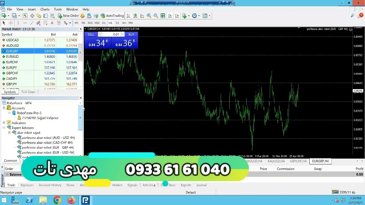Viewport: 365px width, 205px height.
Task: Select the Crosshair tool
Action: coord(11,23)
